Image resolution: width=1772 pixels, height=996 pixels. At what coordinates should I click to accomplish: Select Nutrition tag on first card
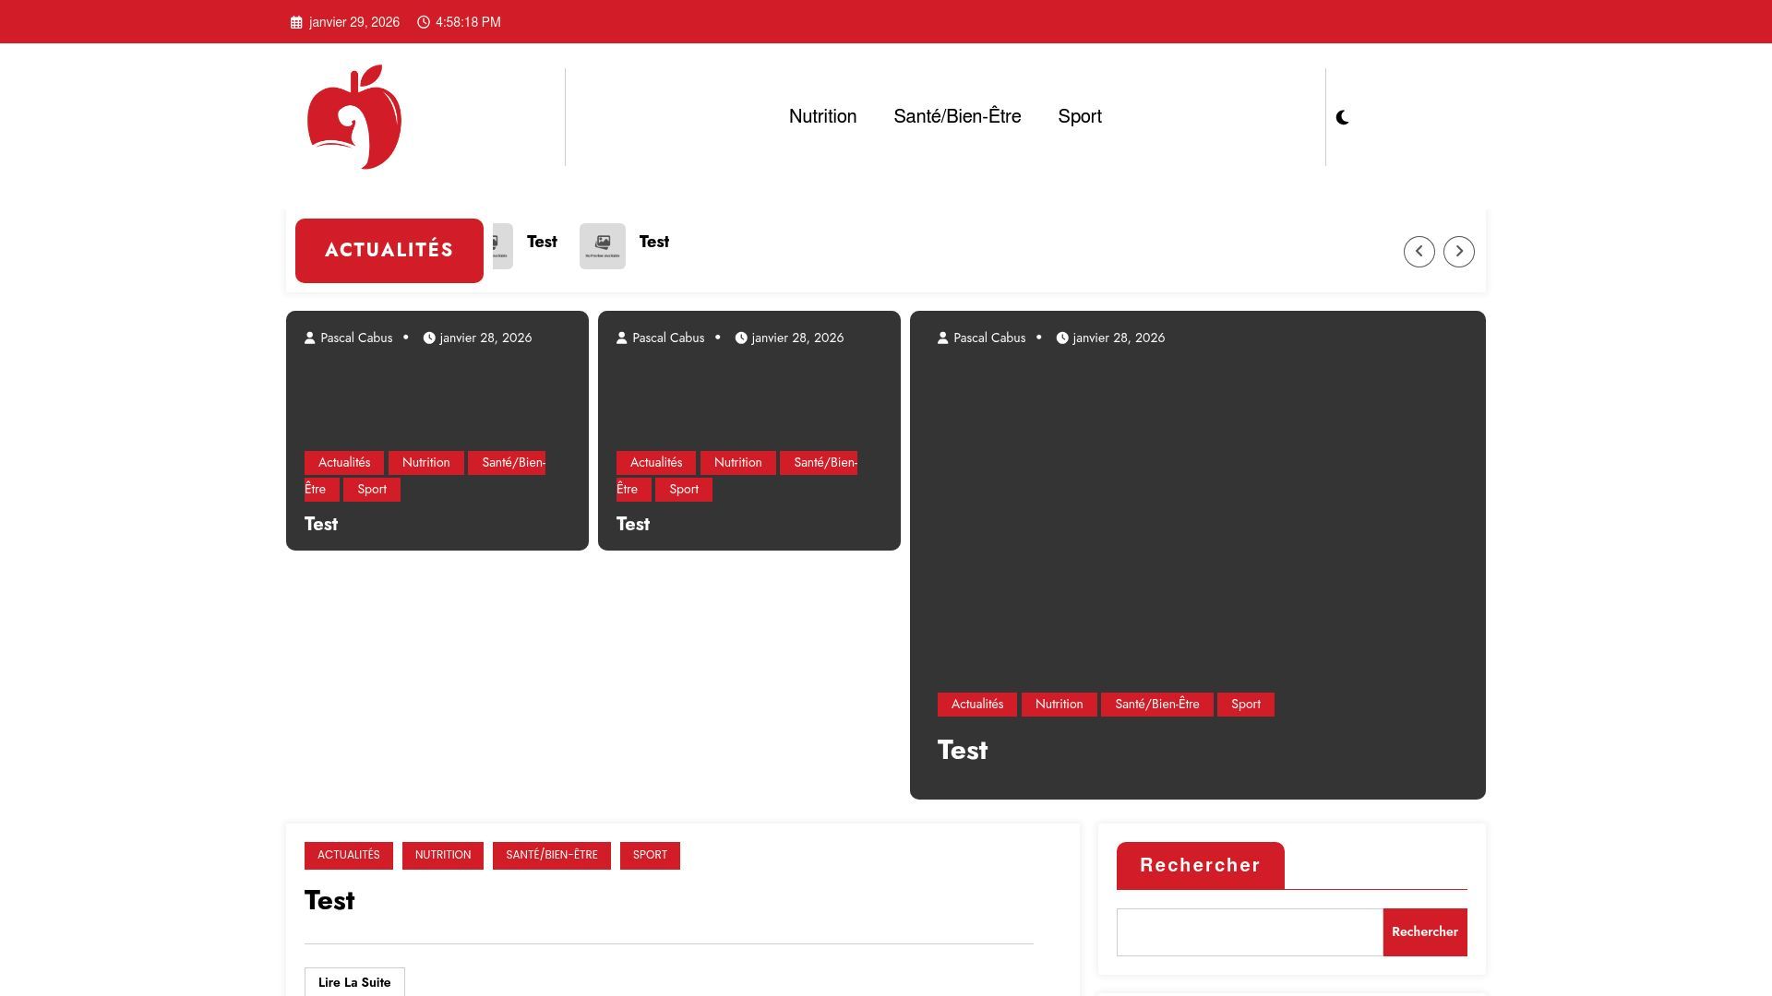426,463
